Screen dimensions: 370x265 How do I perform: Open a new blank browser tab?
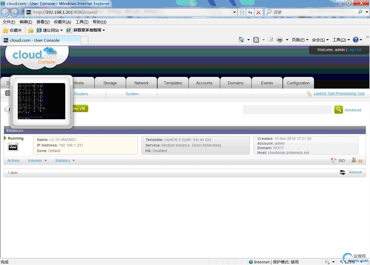coord(84,40)
